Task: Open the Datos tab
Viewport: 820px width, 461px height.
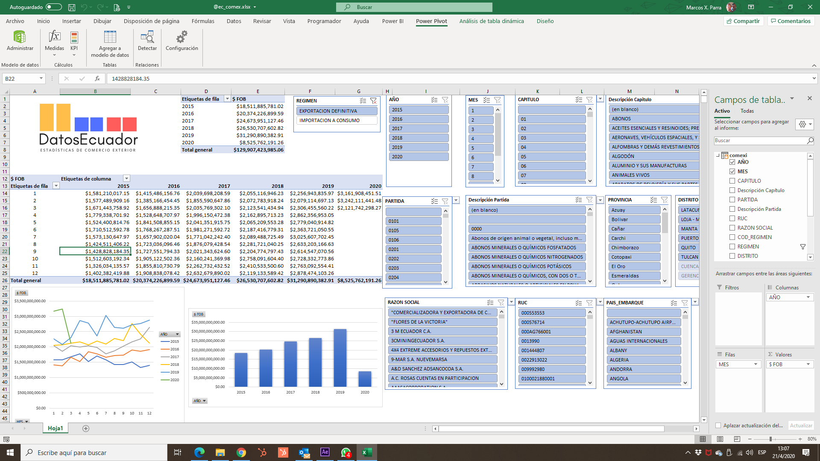Action: click(234, 21)
